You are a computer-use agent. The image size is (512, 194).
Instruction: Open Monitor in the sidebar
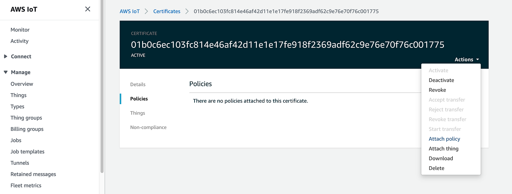click(20, 30)
